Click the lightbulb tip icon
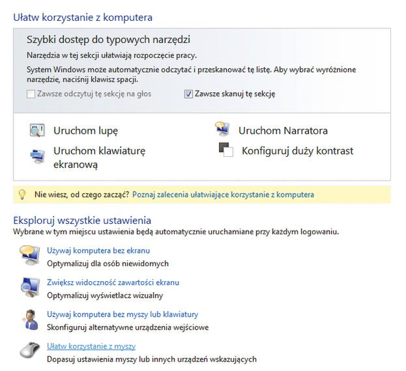This screenshot has width=406, height=371. coord(22,194)
